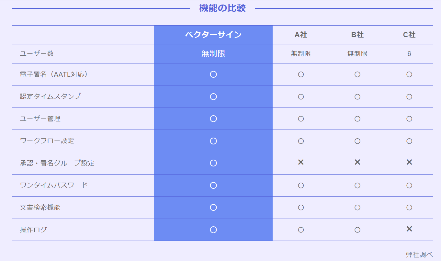The width and height of the screenshot is (441, 261).
Task: Click C社 circle for 文書検索機能 row
Action: click(409, 207)
